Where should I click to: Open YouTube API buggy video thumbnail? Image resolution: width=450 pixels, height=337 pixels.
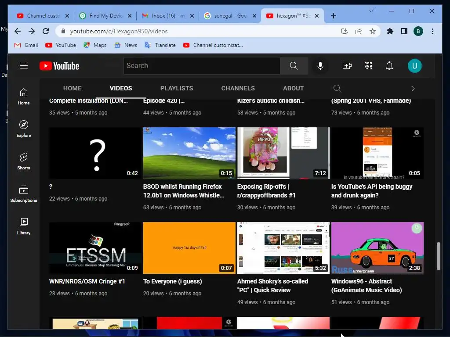[377, 153]
